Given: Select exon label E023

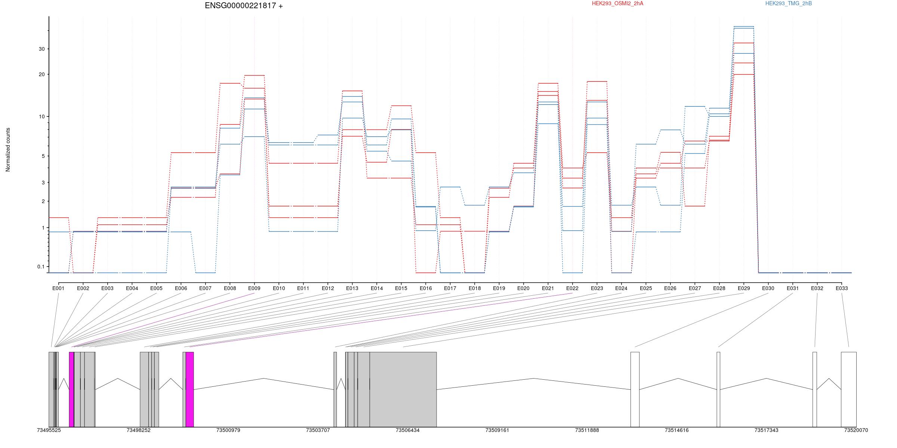Looking at the screenshot, I should (x=597, y=288).
